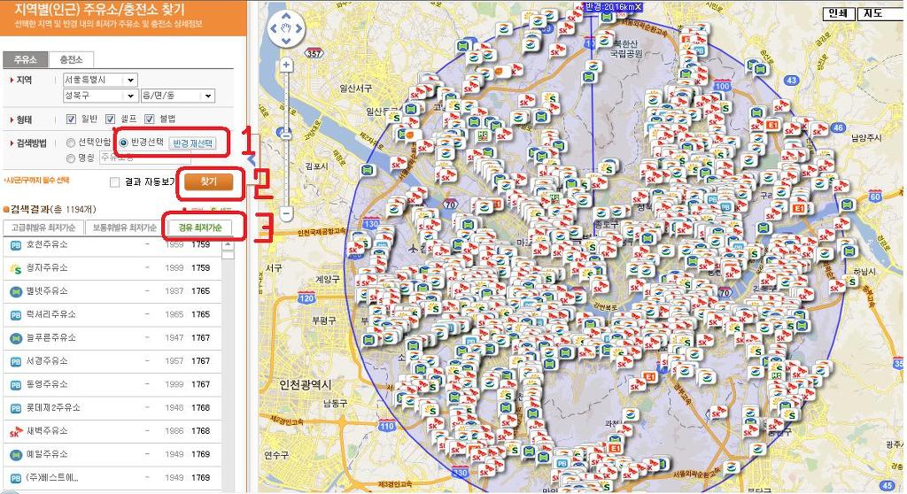
Task: Open the 늘푸른주유소 station name
Action: [x=50, y=338]
